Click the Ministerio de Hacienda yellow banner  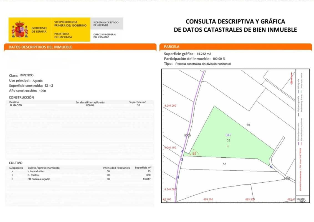tap(63, 36)
